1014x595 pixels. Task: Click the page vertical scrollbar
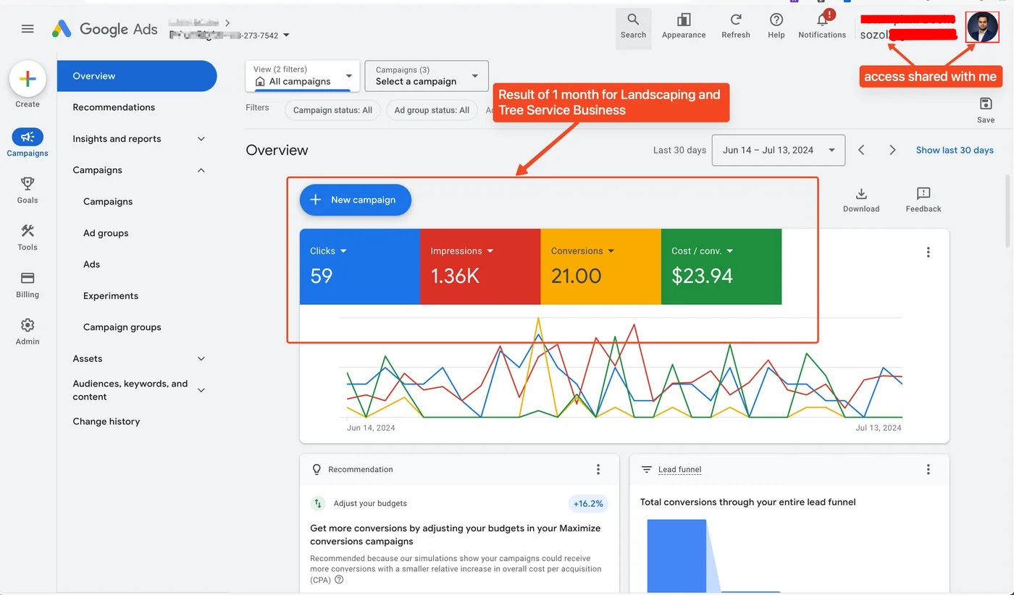point(1008,210)
